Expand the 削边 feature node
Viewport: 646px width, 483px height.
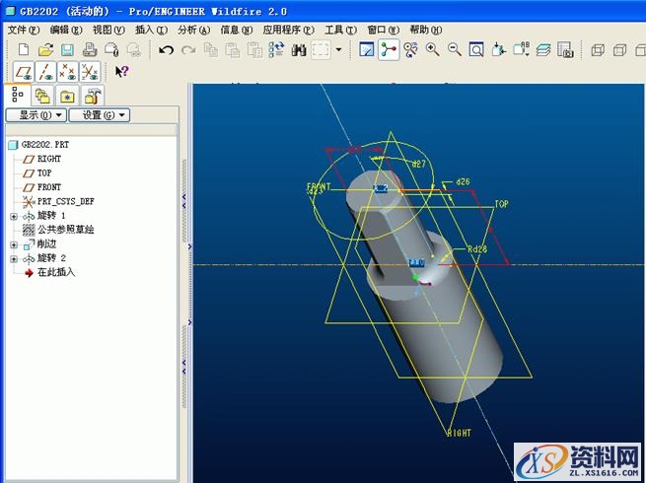coord(14,243)
